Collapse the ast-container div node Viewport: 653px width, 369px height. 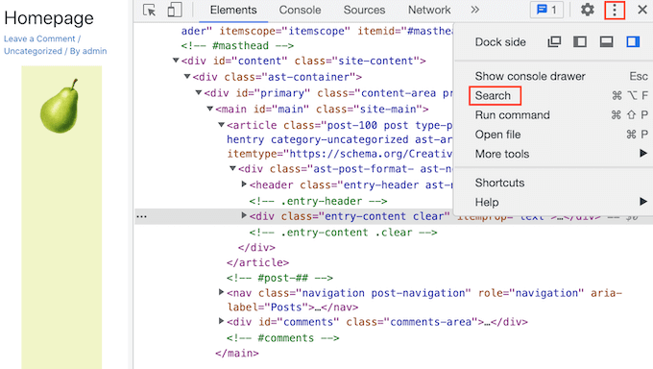187,77
